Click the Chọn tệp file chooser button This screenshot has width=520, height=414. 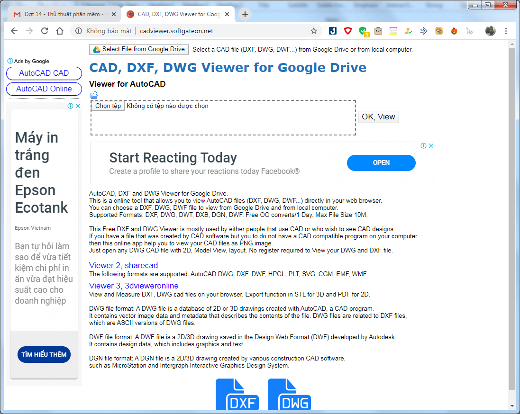point(108,106)
